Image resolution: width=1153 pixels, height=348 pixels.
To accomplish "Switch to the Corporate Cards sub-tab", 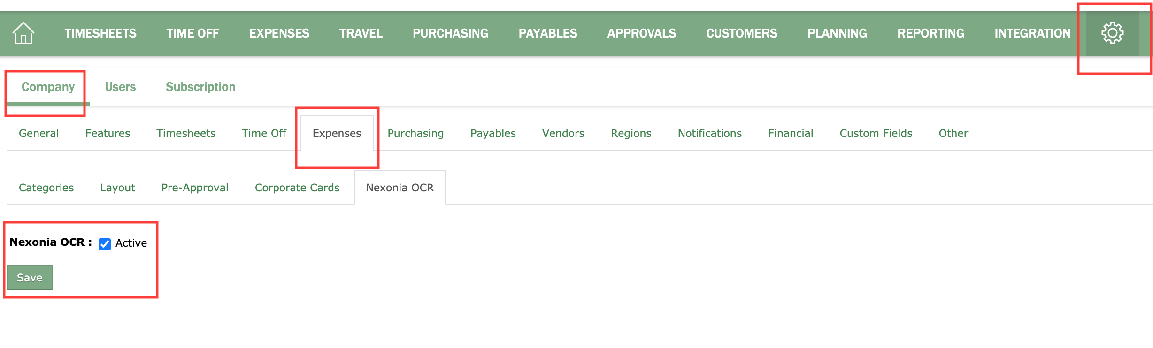I will [x=297, y=188].
